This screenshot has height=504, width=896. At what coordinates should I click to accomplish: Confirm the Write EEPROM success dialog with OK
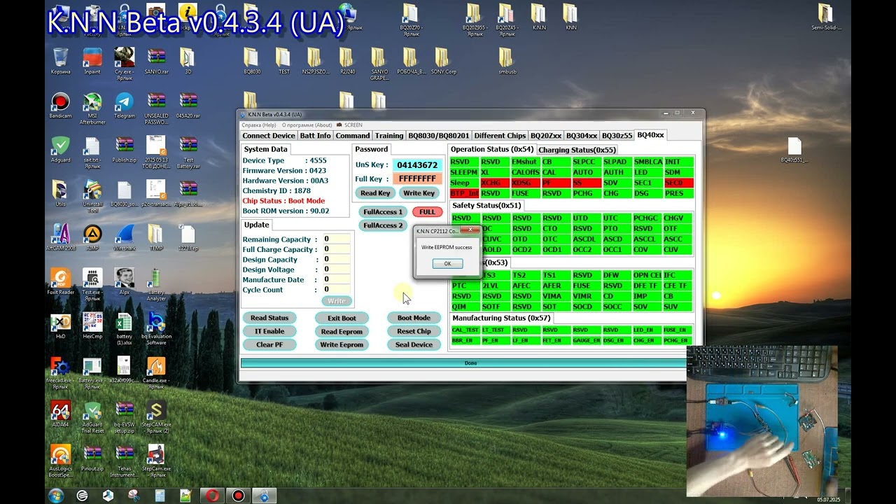click(447, 263)
